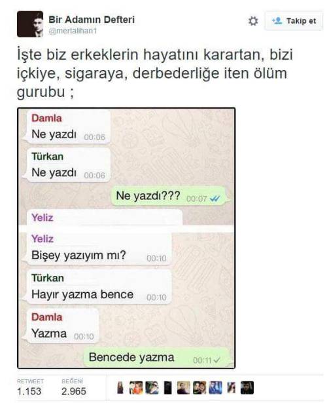Screen dimensions: 327x403
Task: Click the blue seventh liker avatar
Action: point(215,387)
